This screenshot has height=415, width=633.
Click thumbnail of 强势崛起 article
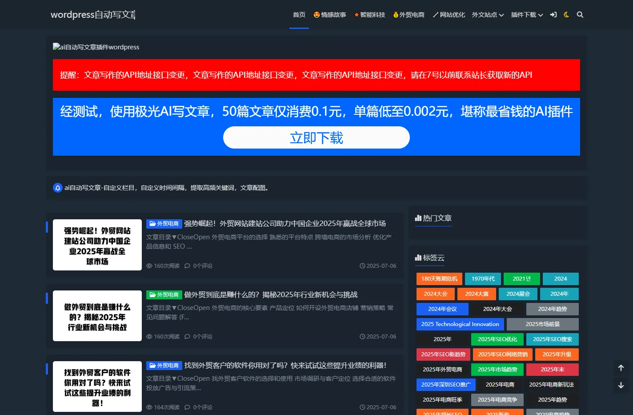(97, 245)
